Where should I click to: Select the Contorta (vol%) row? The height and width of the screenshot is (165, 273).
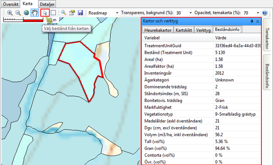coord(202,155)
